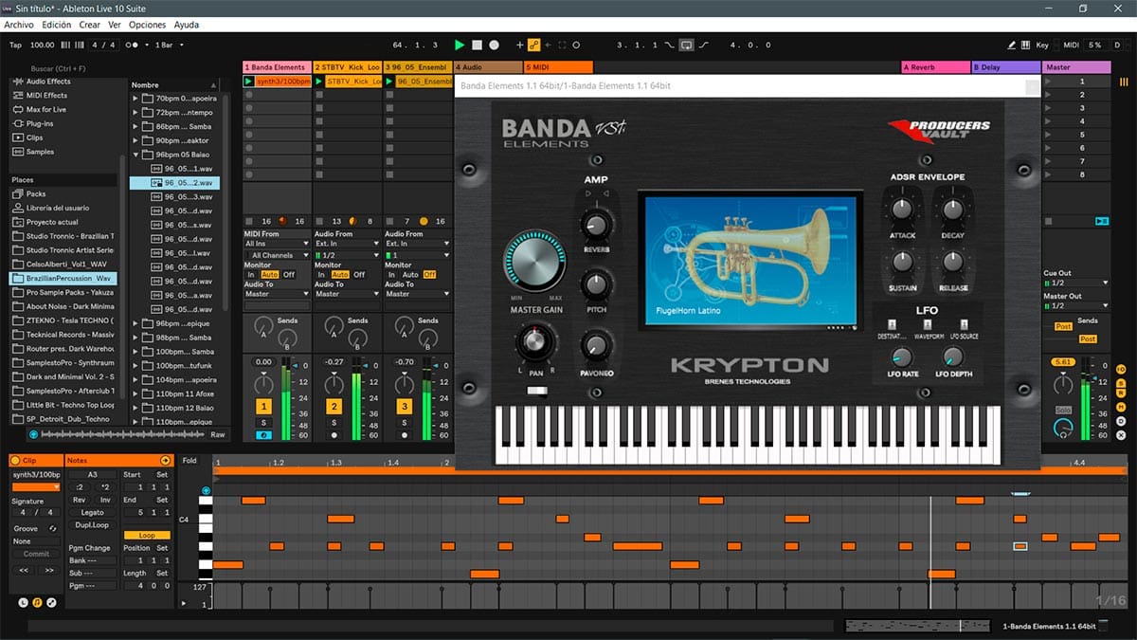1137x640 pixels.
Task: Toggle the clip Notes box icon
Action: 37,603
